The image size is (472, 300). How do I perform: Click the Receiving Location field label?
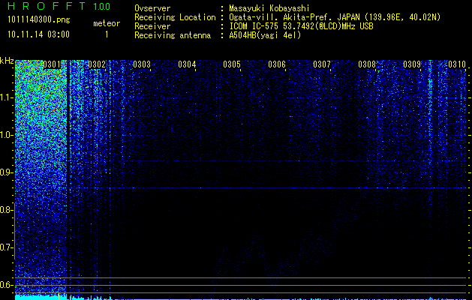click(175, 17)
